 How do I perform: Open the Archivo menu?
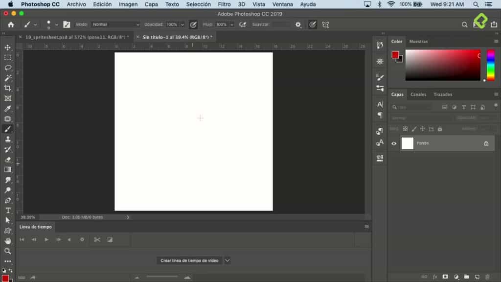click(76, 4)
